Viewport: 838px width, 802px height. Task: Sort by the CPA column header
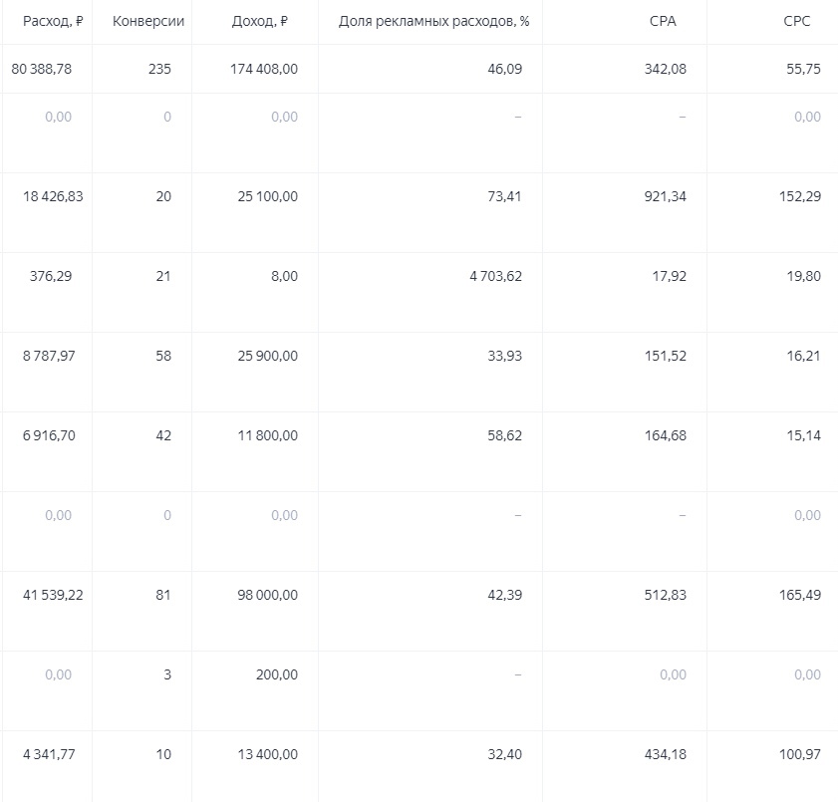663,22
